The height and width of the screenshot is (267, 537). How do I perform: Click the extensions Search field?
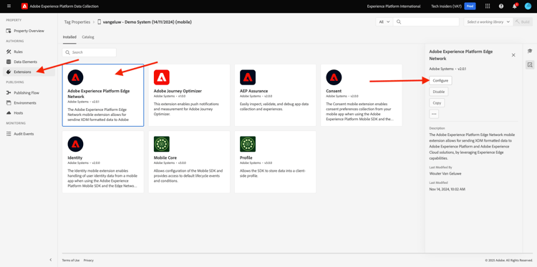[x=89, y=52]
